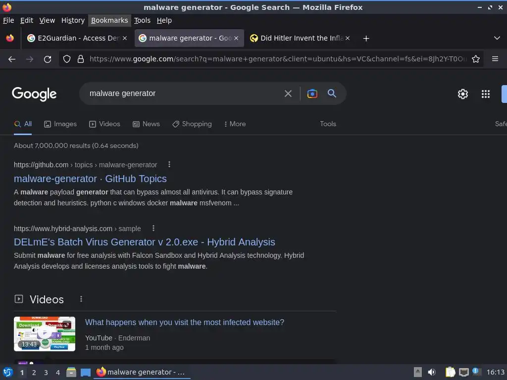Open Google quick settings gear

(463, 94)
